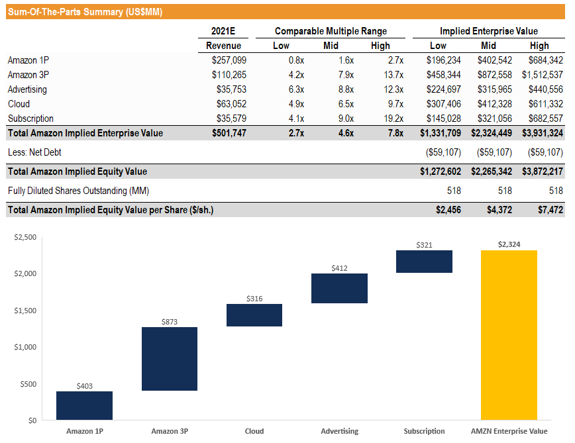The height and width of the screenshot is (443, 575).
Task: Click the Sum-Of-The-Parts Summary title
Action: point(85,12)
